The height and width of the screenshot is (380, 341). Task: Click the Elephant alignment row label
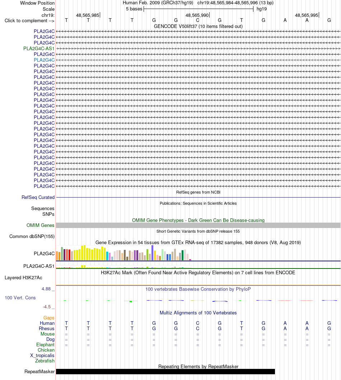pos(45,345)
